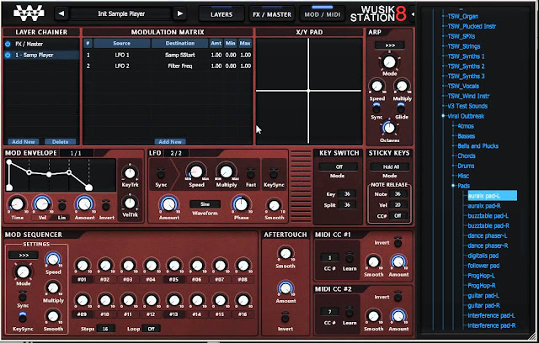Screen dimensions: 539x343
Task: Click sequencer step #08 knob
Action: [x=243, y=266]
